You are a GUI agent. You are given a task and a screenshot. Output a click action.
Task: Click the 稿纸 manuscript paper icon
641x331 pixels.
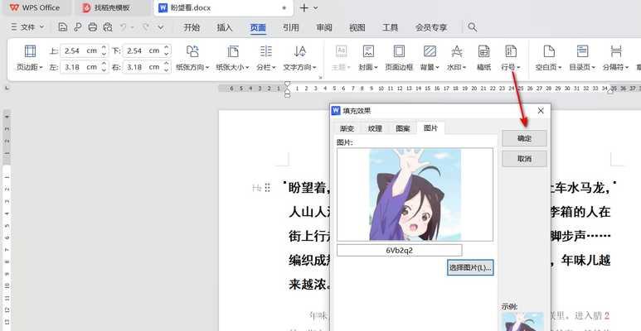pyautogui.click(x=484, y=51)
